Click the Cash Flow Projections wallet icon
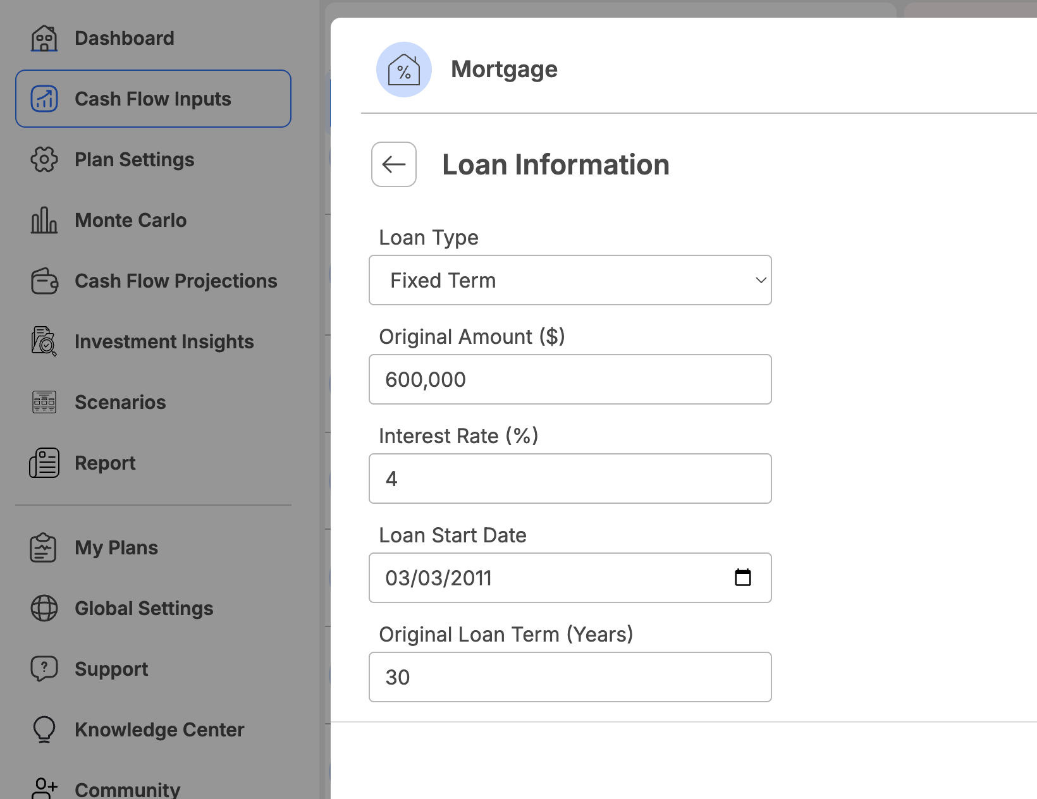 click(44, 281)
